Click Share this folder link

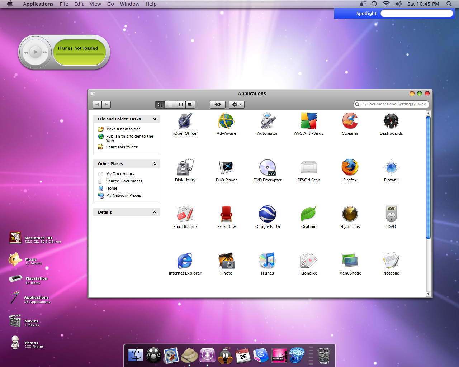pos(122,147)
